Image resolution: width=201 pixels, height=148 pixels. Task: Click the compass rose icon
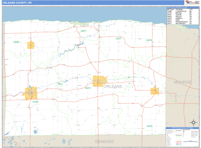tap(193, 122)
